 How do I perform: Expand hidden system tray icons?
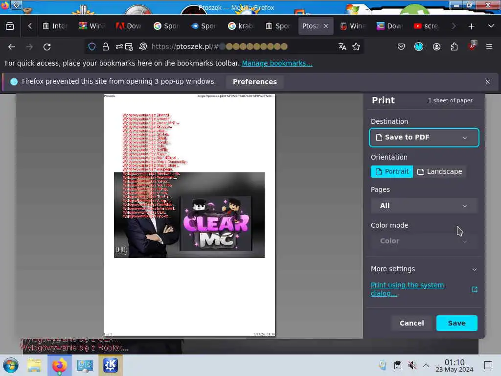coord(426,365)
